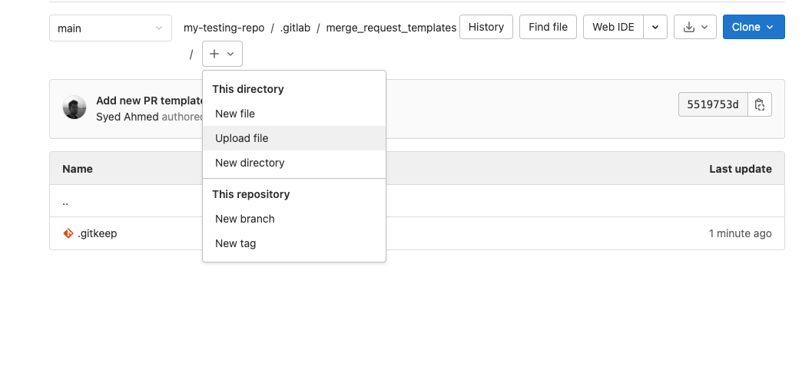Viewport: 812px width, 383px height.
Task: Click the plus add-to-tree icon
Action: click(x=214, y=54)
